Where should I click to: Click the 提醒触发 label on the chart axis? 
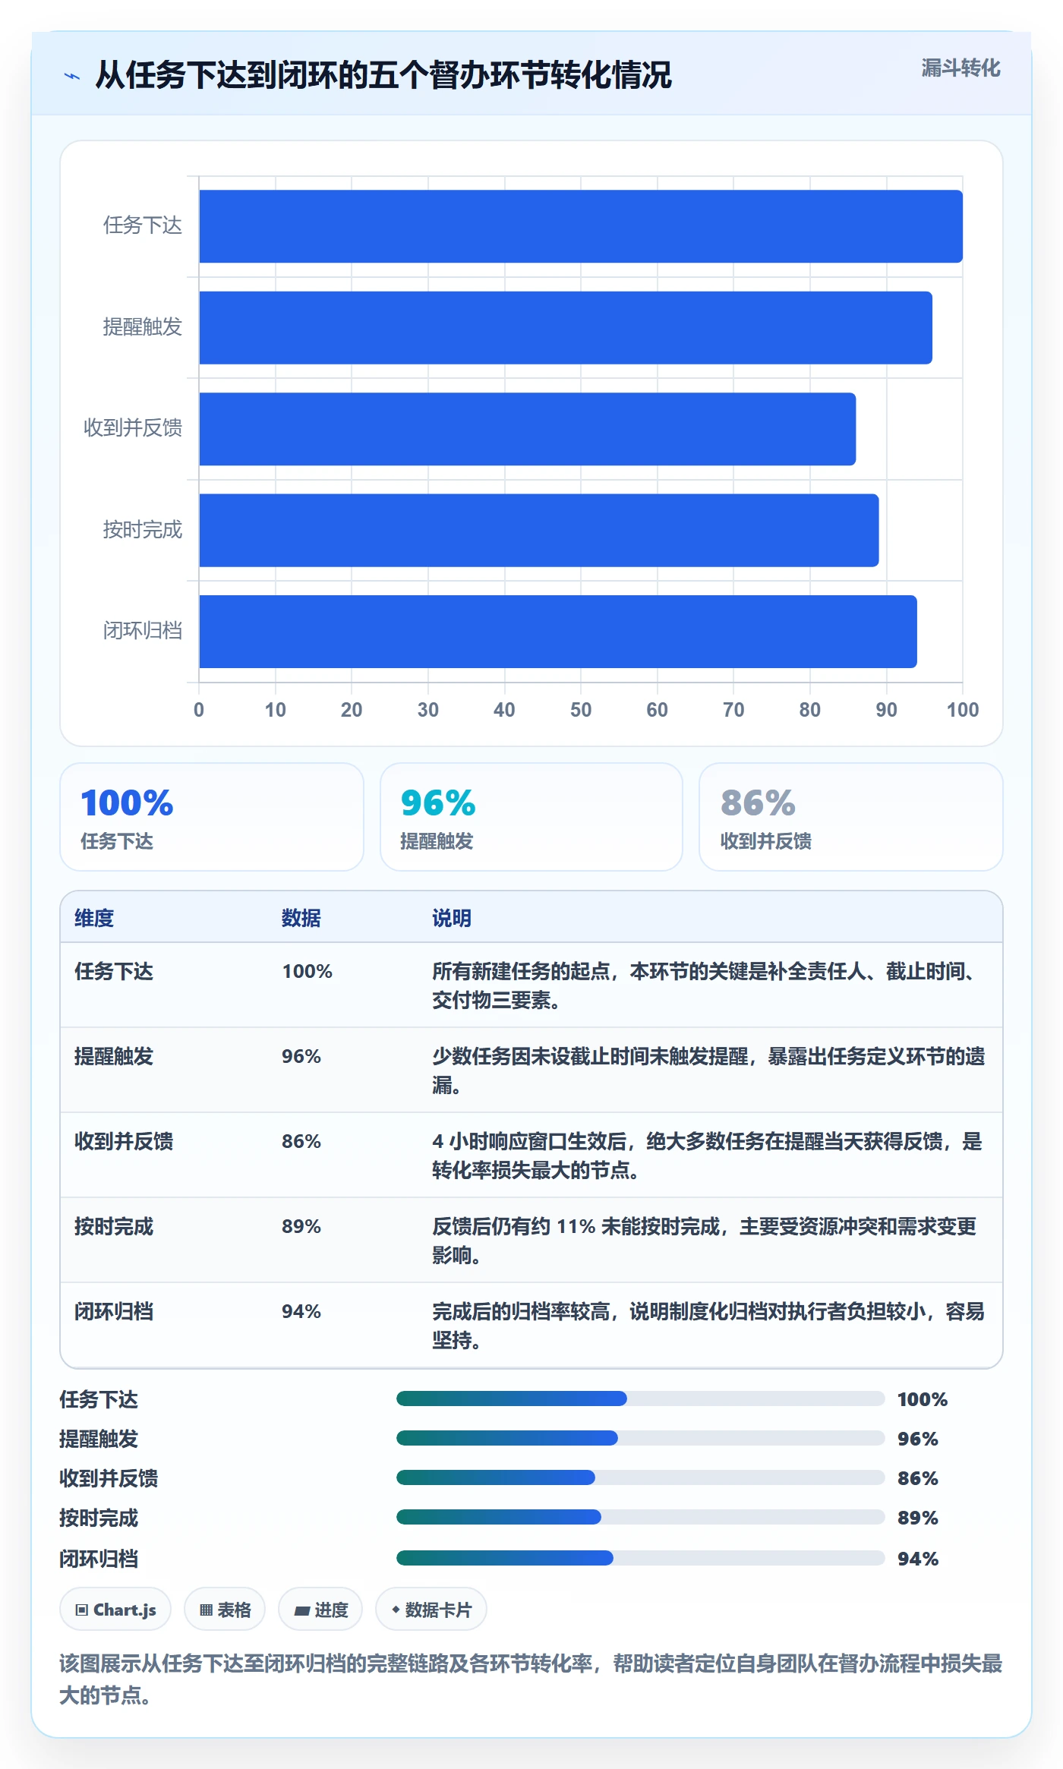click(x=143, y=326)
